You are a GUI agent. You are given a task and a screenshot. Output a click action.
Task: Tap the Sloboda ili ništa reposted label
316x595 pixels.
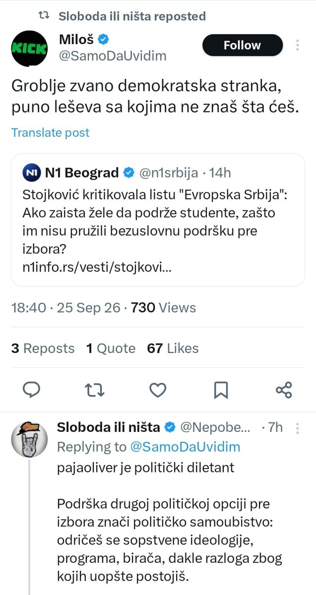click(132, 16)
